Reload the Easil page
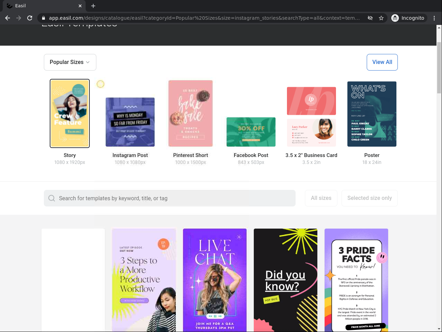Screen dimensions: 442x332 [30, 18]
